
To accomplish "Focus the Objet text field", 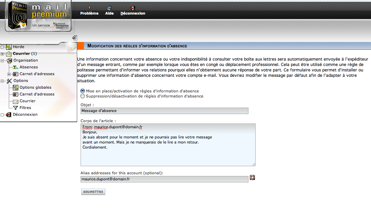I will 165,111.
